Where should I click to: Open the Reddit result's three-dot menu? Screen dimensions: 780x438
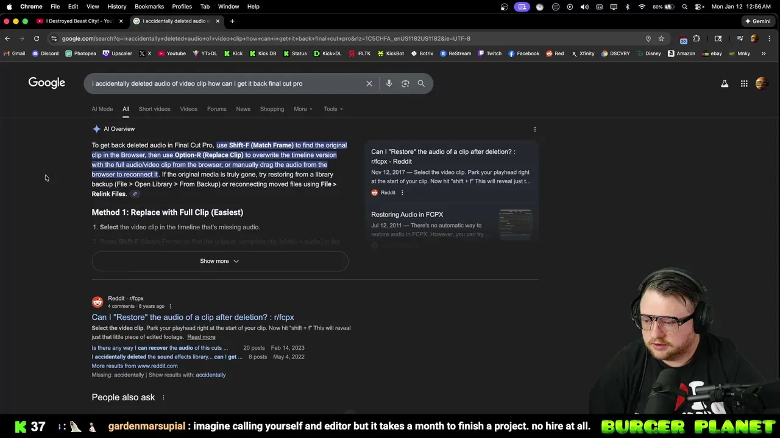click(x=170, y=306)
